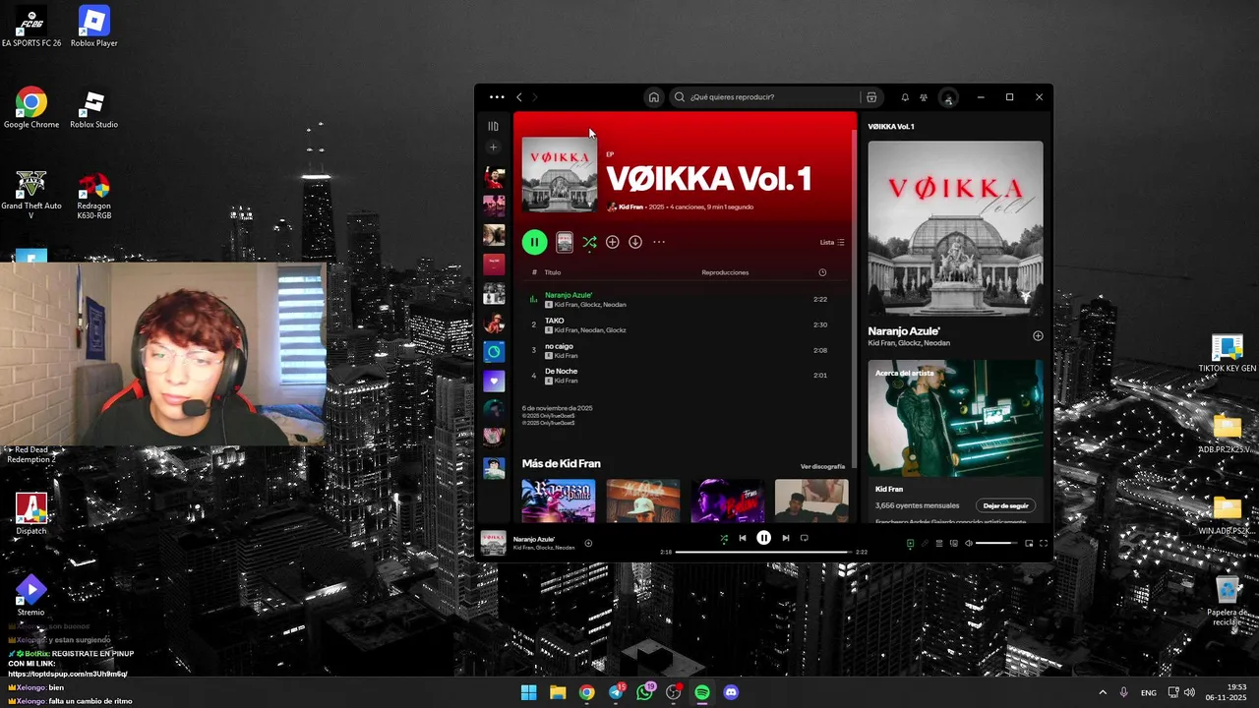Open Kid Fran artist link in album header
Screen dimensions: 1259x708
pos(630,207)
